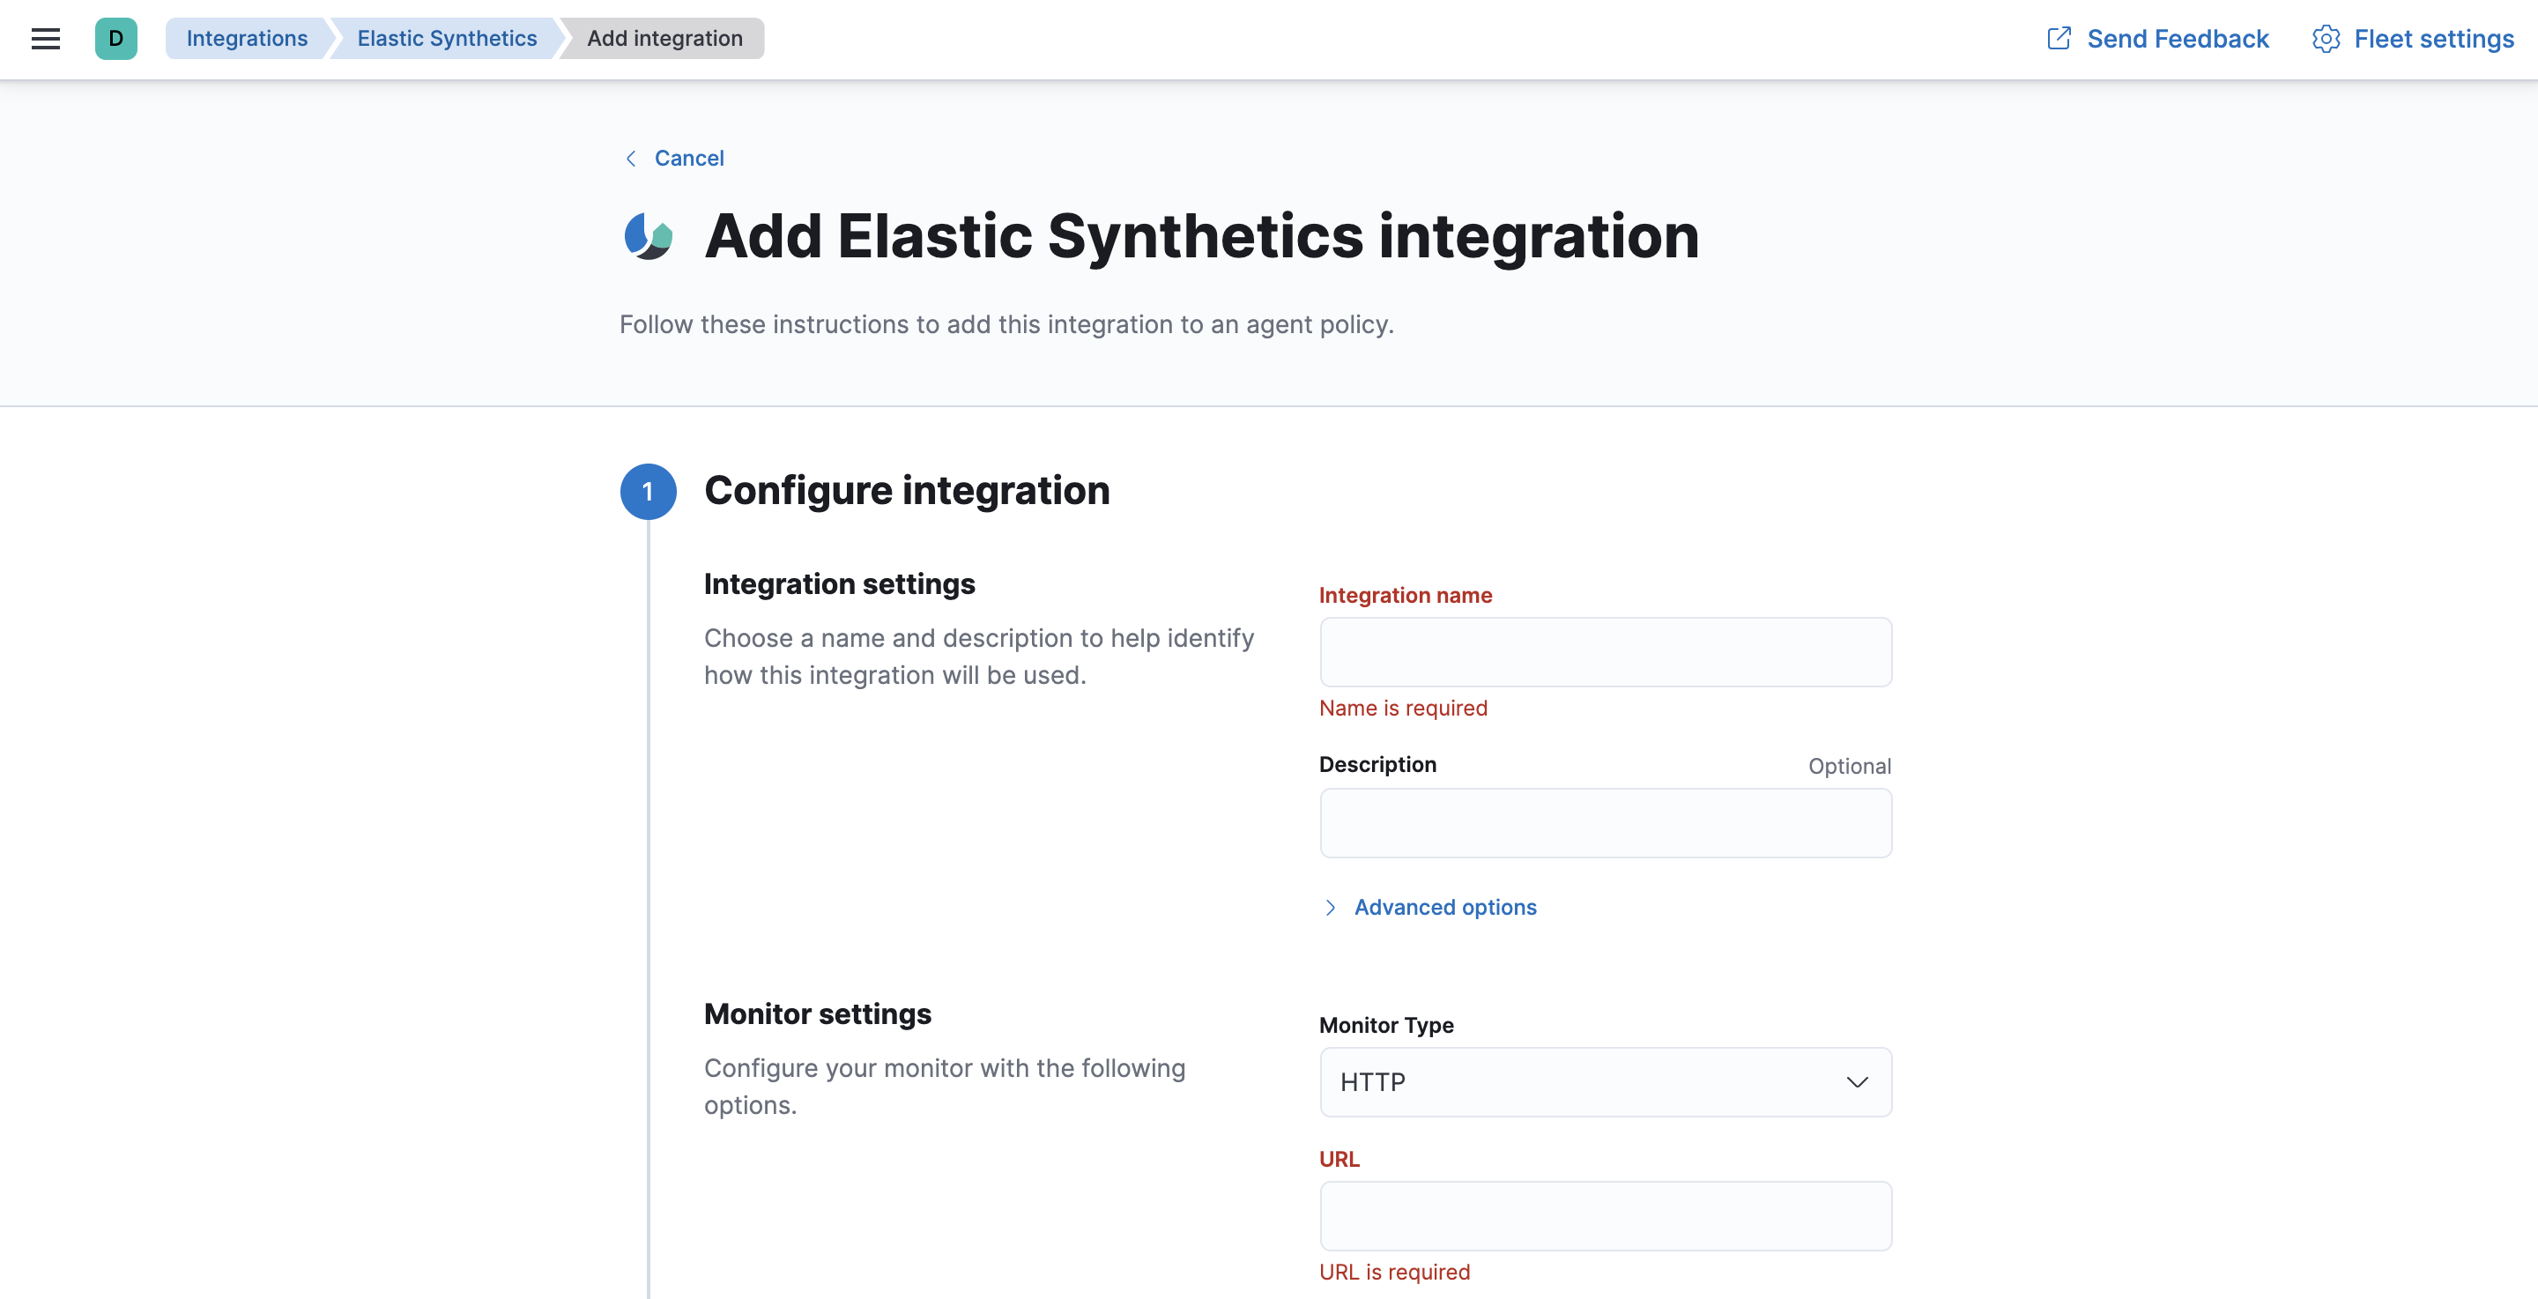Image resolution: width=2538 pixels, height=1299 pixels.
Task: Click the Monitor Type dropdown chevron
Action: 1857,1081
